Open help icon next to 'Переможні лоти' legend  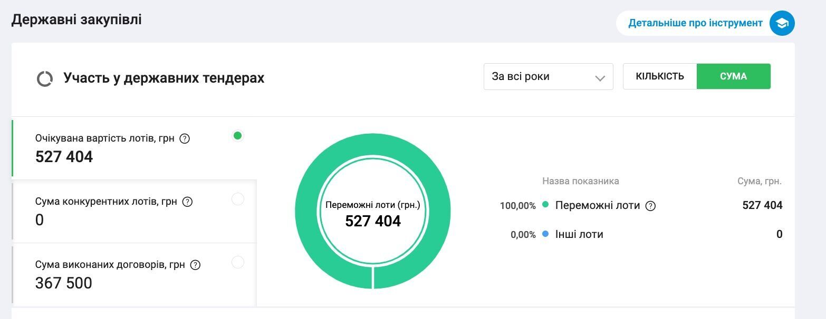(x=651, y=206)
